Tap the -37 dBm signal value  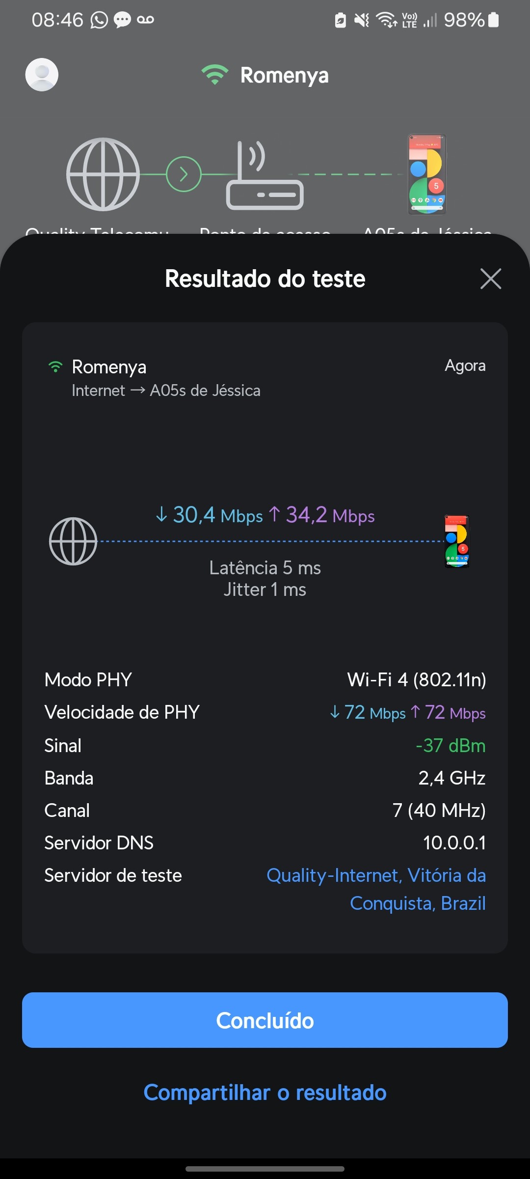450,746
